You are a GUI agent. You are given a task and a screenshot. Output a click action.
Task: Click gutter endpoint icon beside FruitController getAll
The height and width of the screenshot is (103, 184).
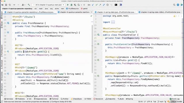[98, 60]
